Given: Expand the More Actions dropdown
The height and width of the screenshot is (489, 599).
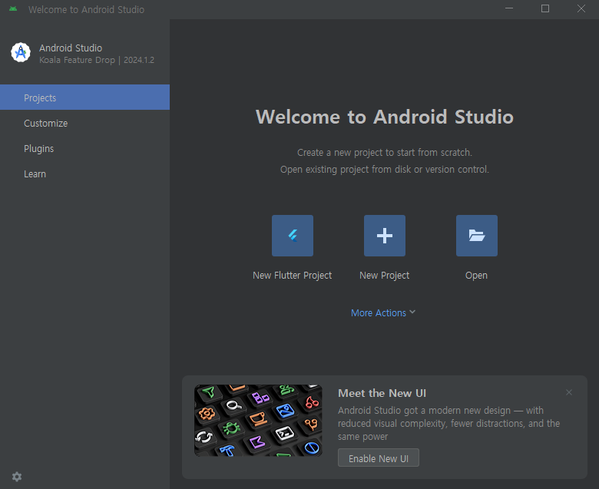Looking at the screenshot, I should 383,312.
